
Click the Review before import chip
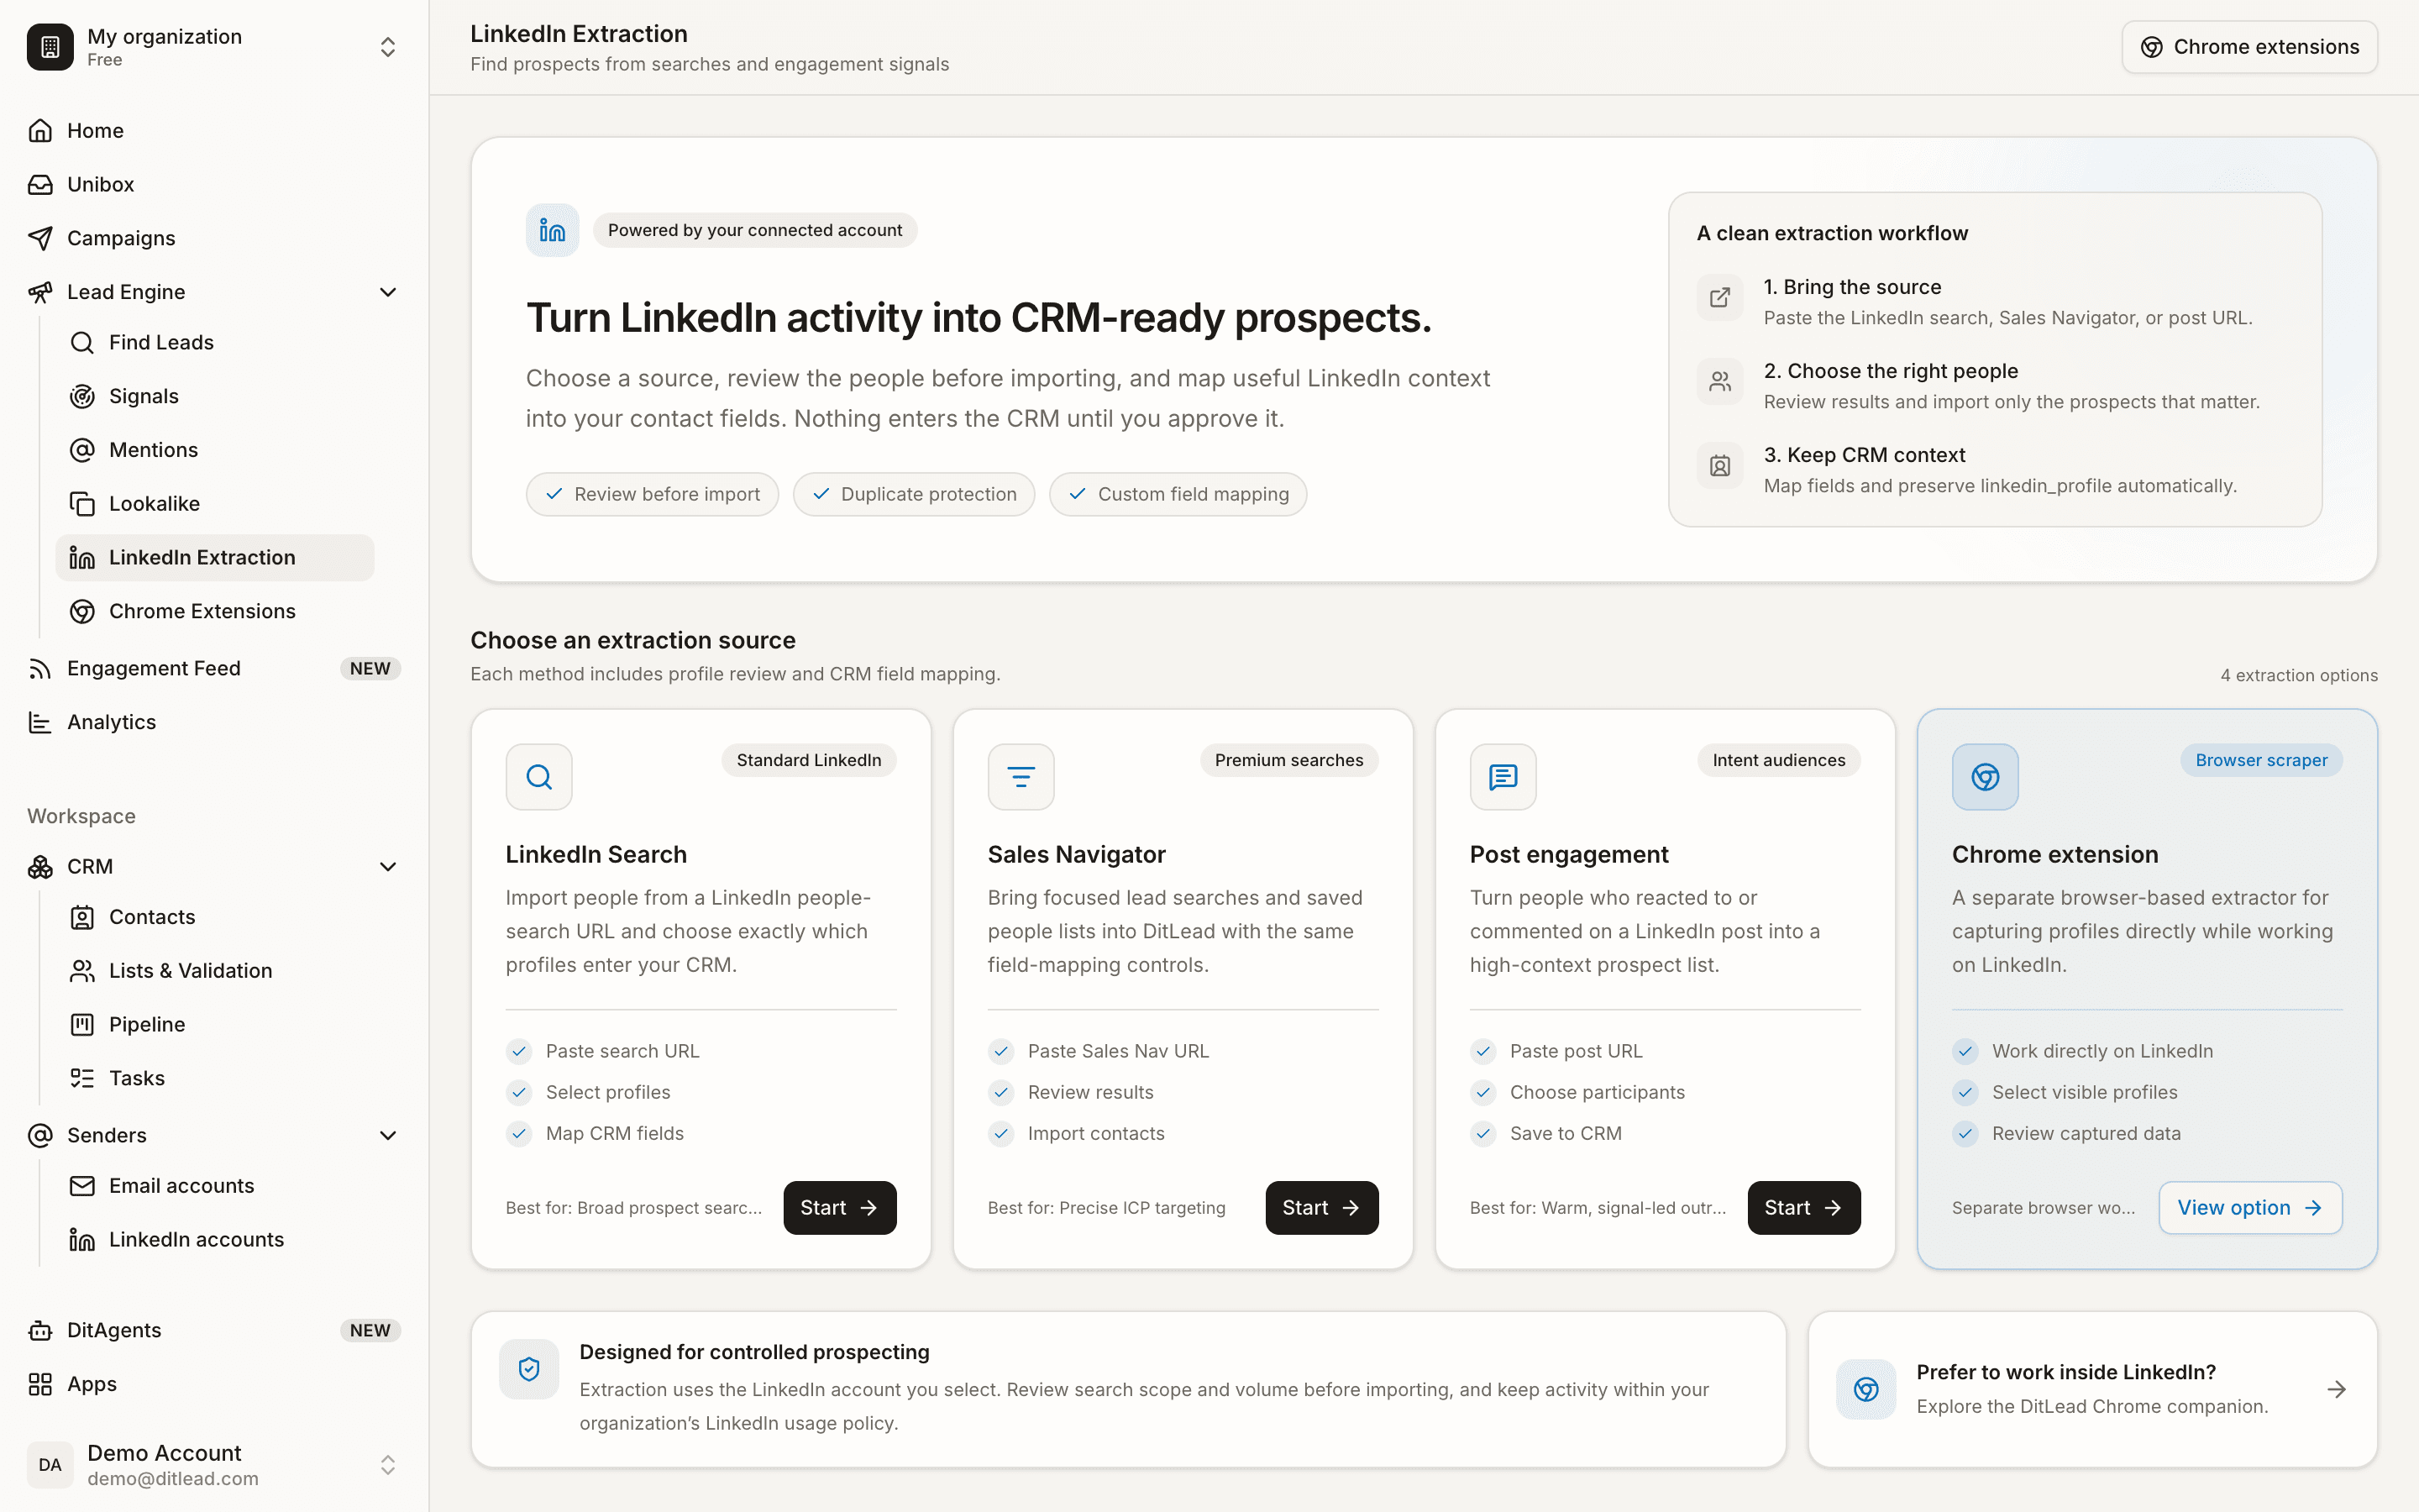[x=653, y=494]
